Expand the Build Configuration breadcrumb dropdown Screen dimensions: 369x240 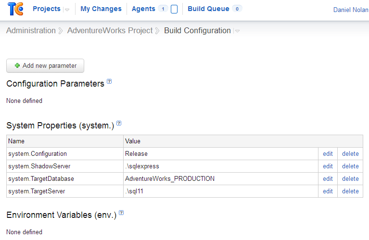click(x=237, y=31)
